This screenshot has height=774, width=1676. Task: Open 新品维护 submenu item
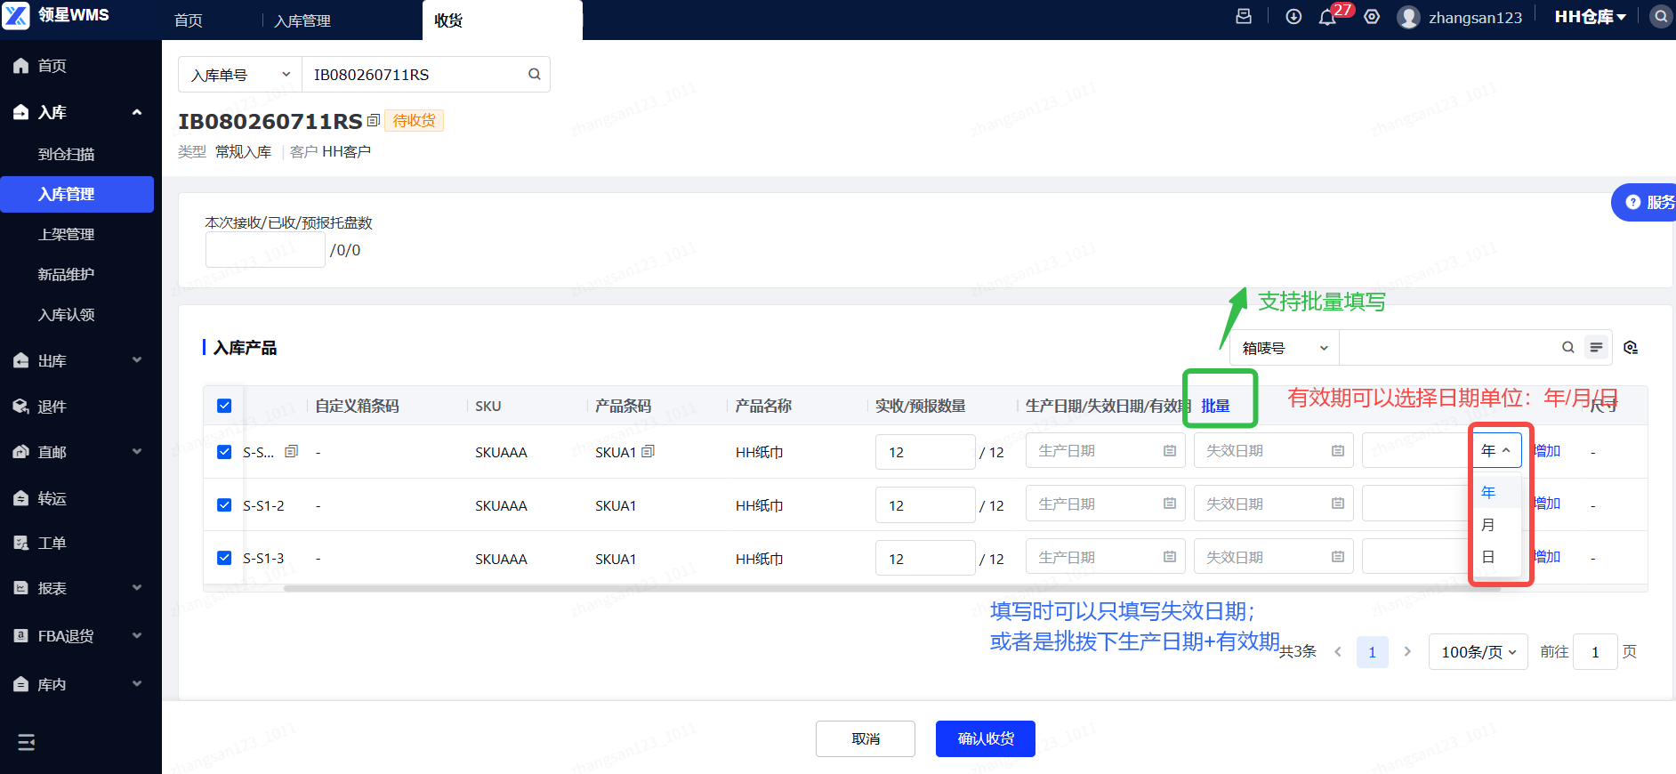[66, 274]
